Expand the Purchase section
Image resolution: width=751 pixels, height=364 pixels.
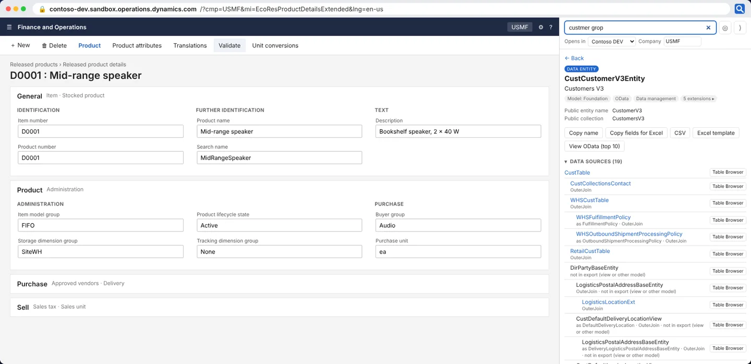[x=280, y=284]
